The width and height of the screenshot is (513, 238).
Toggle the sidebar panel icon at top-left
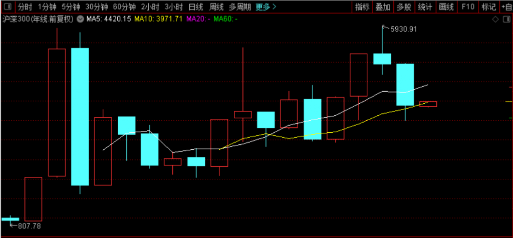[x=8, y=7]
